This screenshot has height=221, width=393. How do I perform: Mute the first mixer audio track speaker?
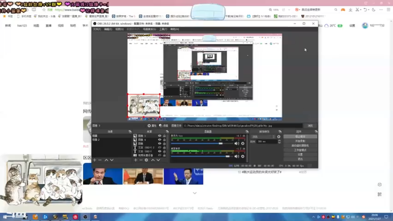237,143
